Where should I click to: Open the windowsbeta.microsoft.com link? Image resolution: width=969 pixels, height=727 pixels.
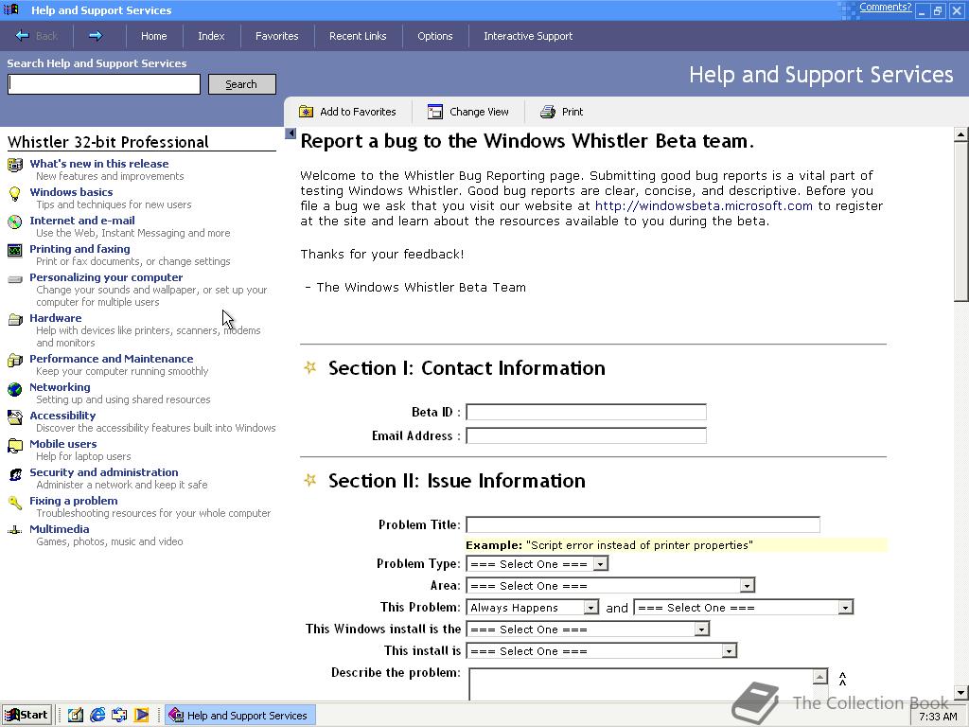(x=704, y=205)
